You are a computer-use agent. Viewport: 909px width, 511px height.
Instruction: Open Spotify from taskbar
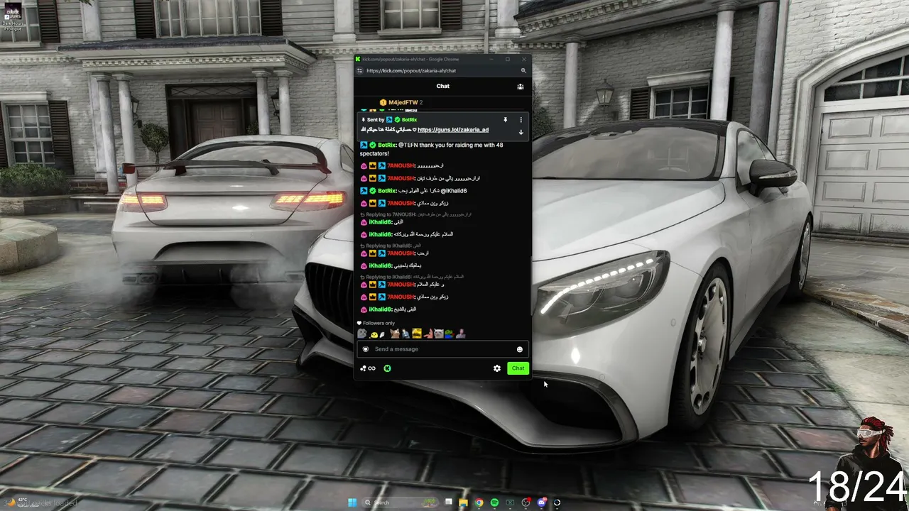click(494, 502)
